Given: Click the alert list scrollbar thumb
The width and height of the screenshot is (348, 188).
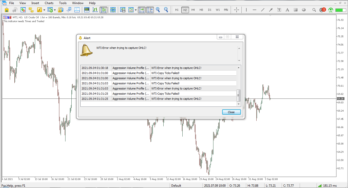Looking at the screenshot, I should click(x=239, y=95).
